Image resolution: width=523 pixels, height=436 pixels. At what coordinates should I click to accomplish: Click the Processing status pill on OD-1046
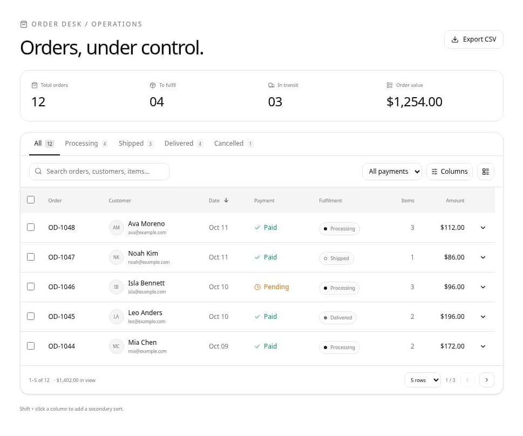tap(339, 288)
